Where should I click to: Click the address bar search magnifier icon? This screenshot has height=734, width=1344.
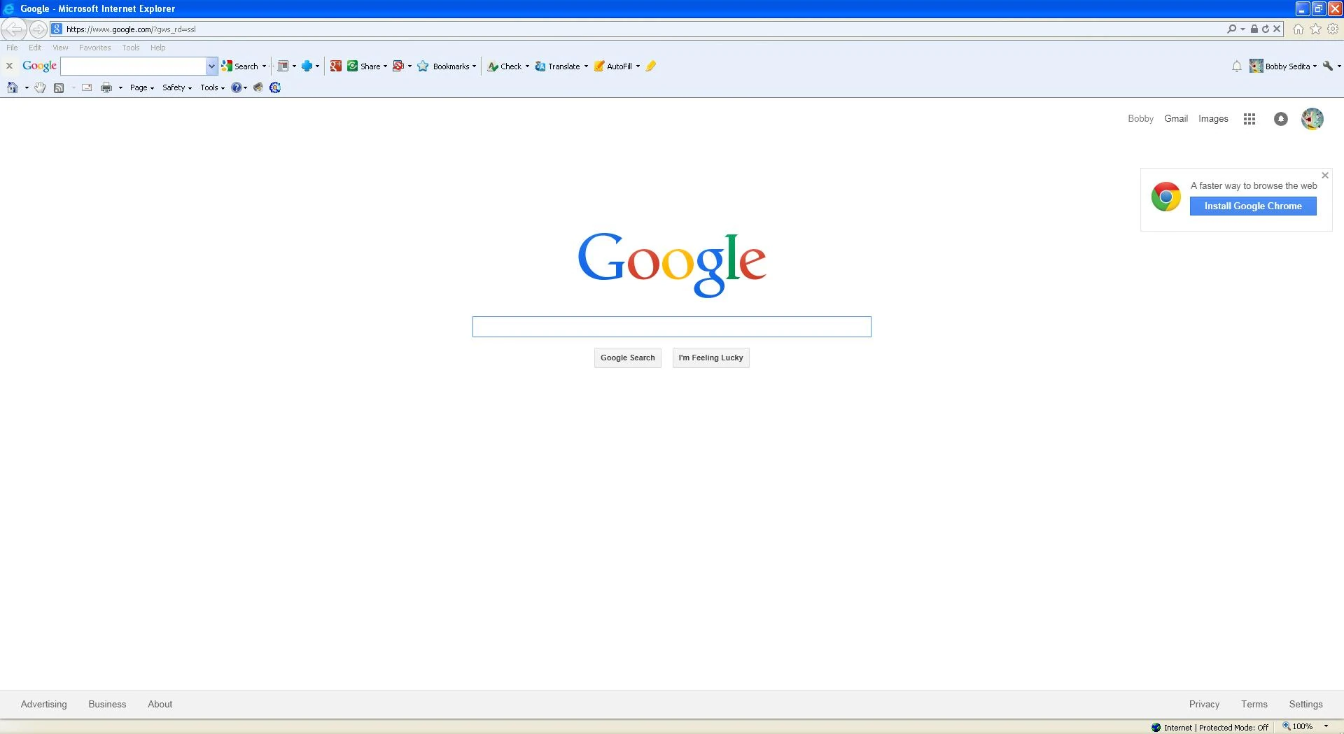click(x=1231, y=29)
